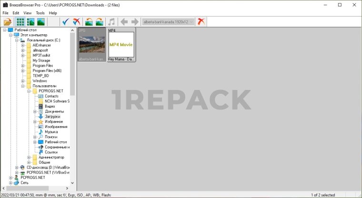Click the thumbnails-with-preview view icon
This screenshot has height=198, width=362.
coord(31,22)
